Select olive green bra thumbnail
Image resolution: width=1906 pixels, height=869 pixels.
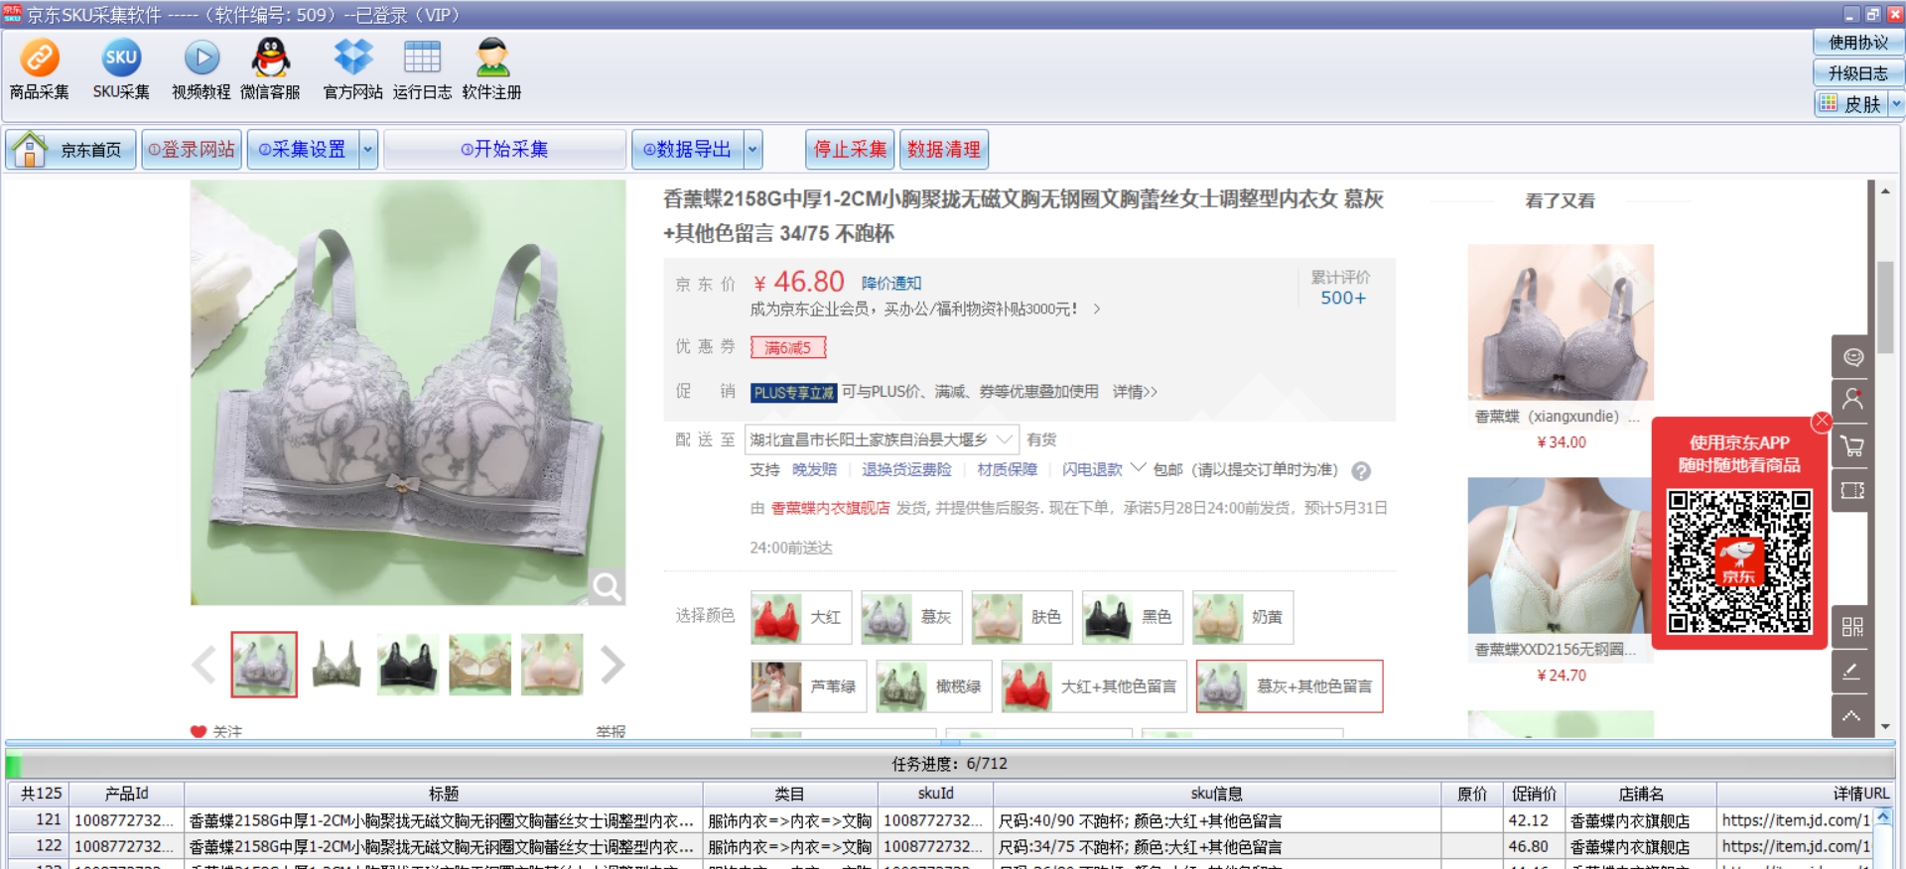(x=337, y=665)
